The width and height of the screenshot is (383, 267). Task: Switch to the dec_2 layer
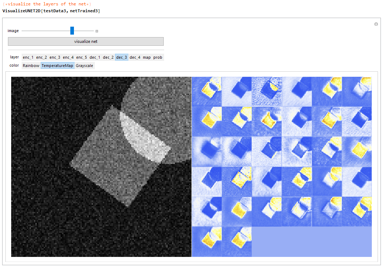108,57
